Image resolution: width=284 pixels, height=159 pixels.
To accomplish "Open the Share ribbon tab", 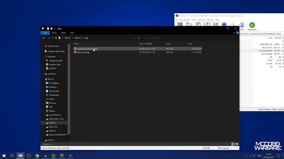I will 63,33.
